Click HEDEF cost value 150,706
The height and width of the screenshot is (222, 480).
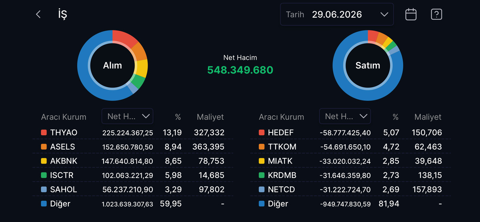click(x=427, y=132)
